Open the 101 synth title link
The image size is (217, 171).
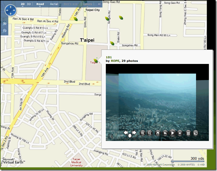click(109, 57)
